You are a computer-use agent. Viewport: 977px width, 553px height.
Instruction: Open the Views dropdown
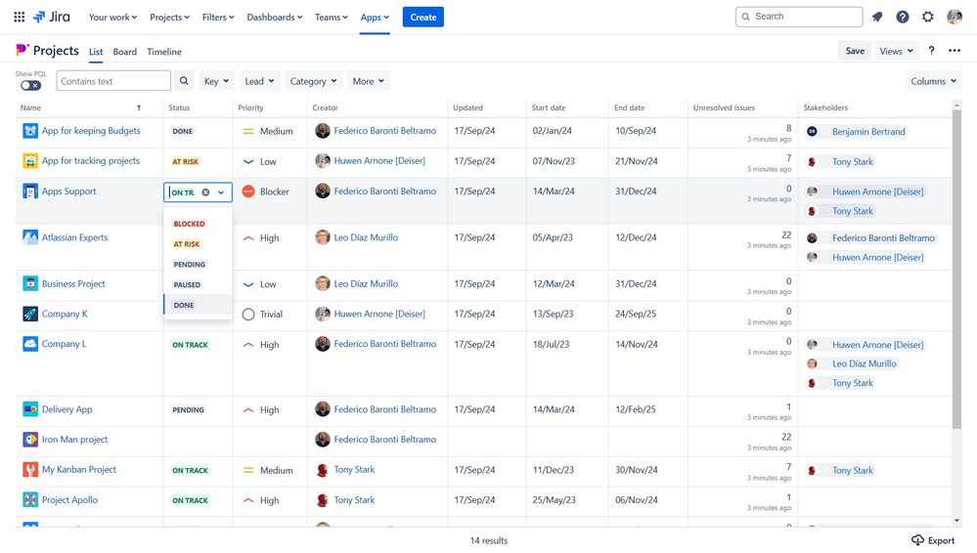click(896, 51)
